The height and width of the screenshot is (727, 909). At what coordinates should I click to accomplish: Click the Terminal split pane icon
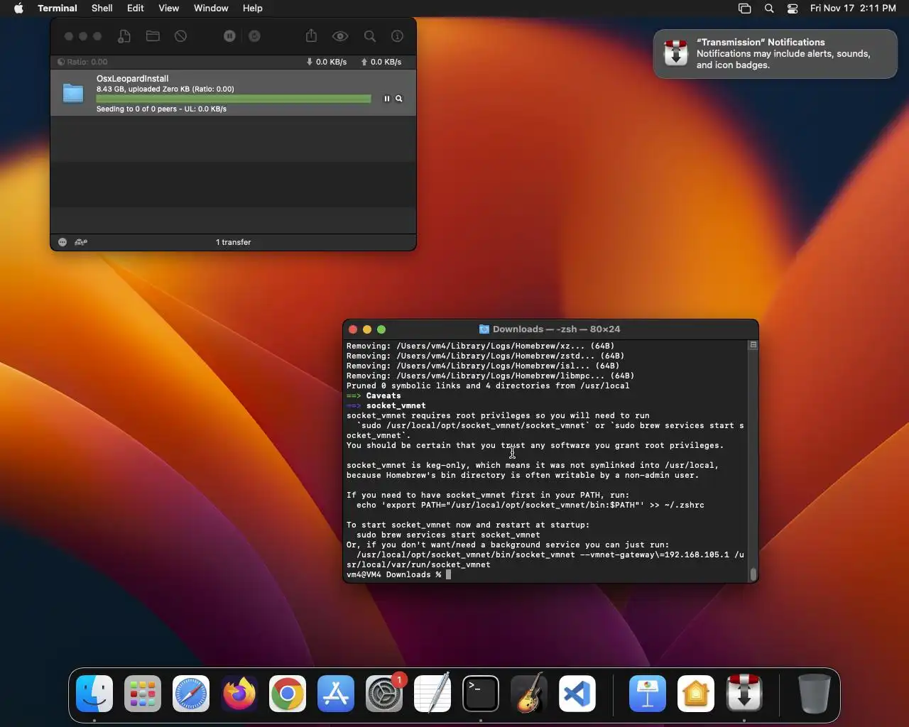[753, 345]
